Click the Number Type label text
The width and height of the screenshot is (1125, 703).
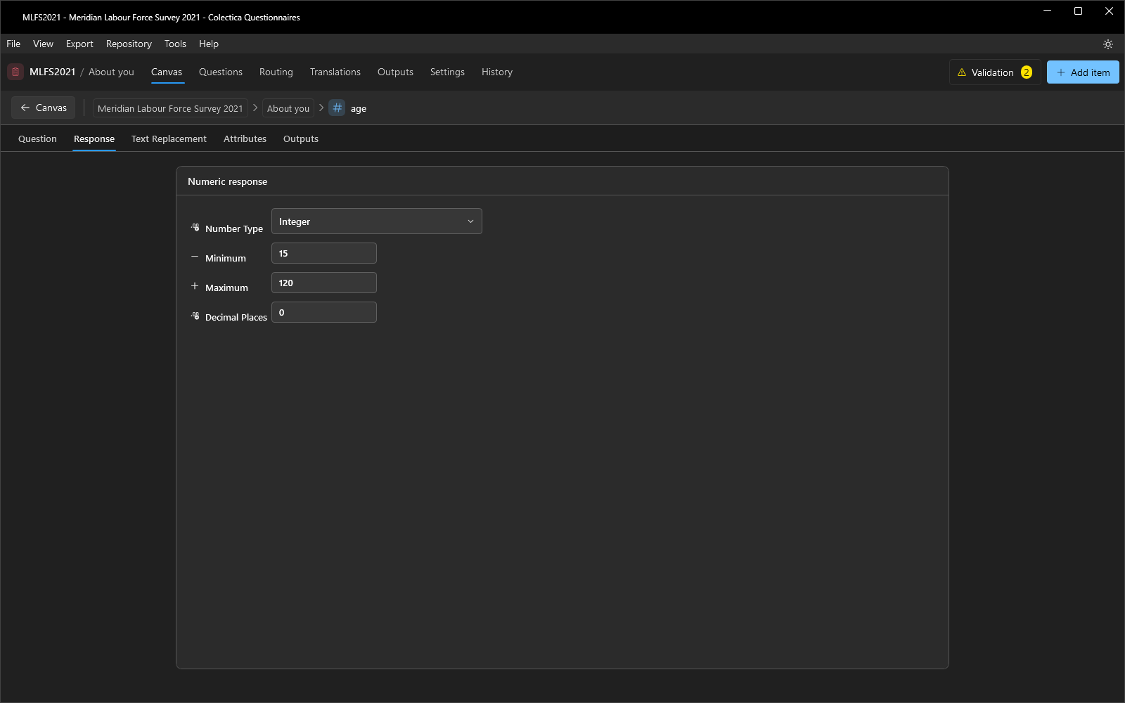pyautogui.click(x=234, y=228)
